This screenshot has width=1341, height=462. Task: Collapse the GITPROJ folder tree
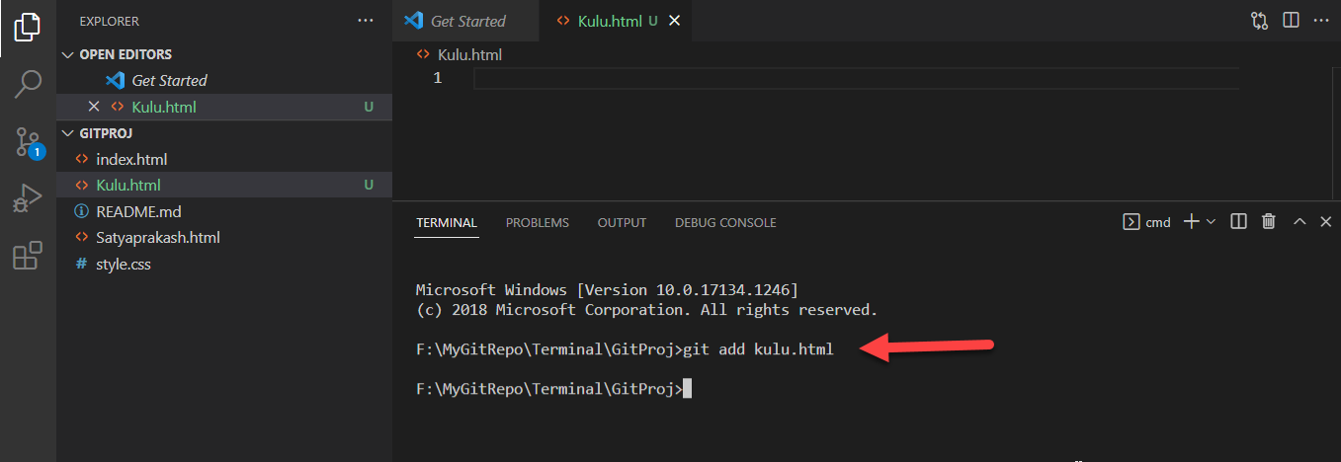(68, 132)
